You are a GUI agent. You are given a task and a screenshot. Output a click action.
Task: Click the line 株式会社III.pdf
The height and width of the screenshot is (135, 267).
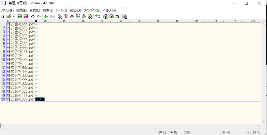tap(21, 52)
